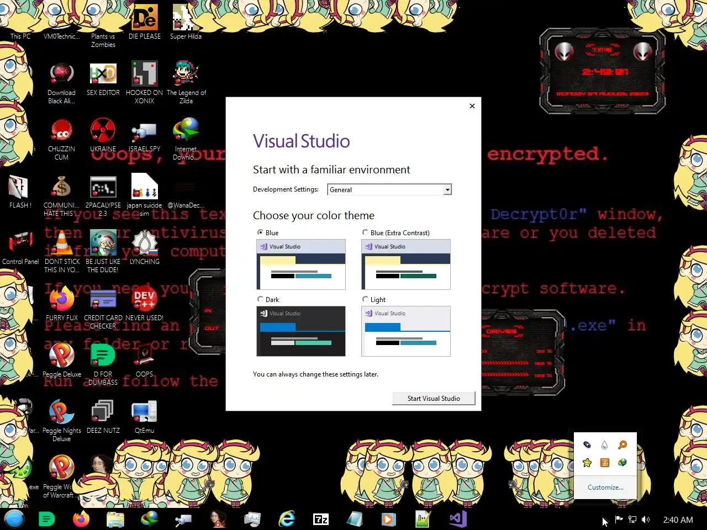Open Firefox from the taskbar
Image resolution: width=707 pixels, height=530 pixels.
point(81,519)
